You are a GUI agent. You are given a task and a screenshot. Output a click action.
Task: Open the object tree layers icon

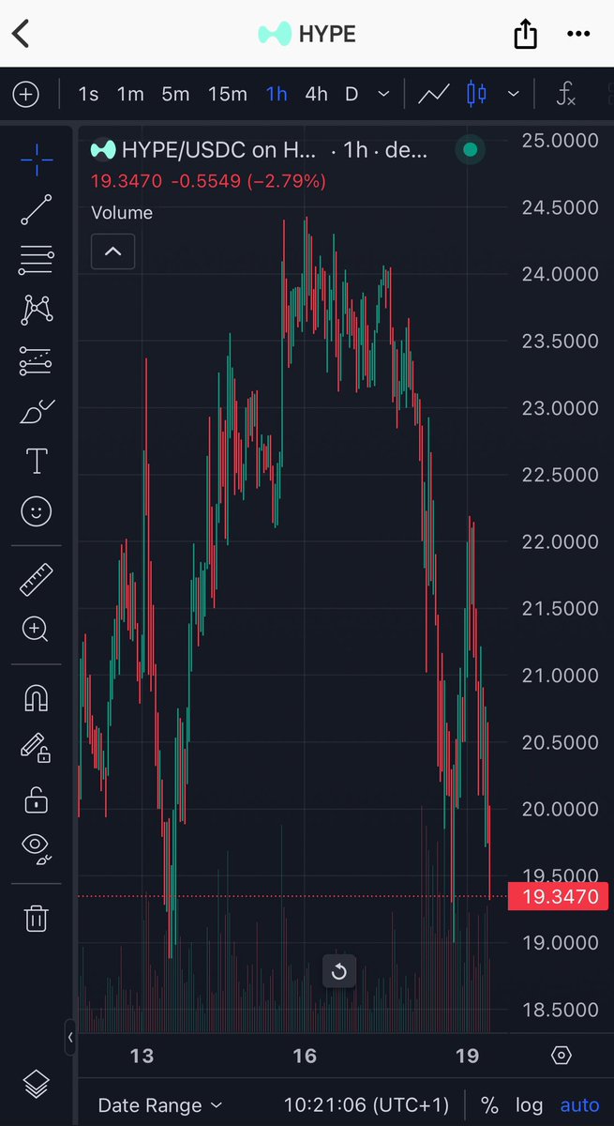[37, 1084]
